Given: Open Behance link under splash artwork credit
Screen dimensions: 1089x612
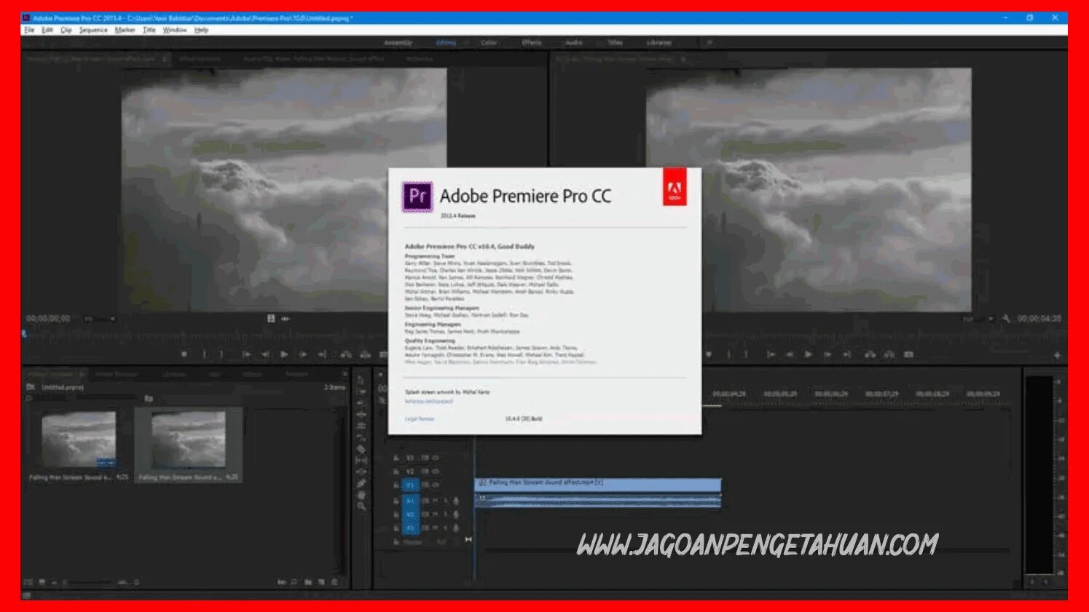Looking at the screenshot, I should [429, 401].
